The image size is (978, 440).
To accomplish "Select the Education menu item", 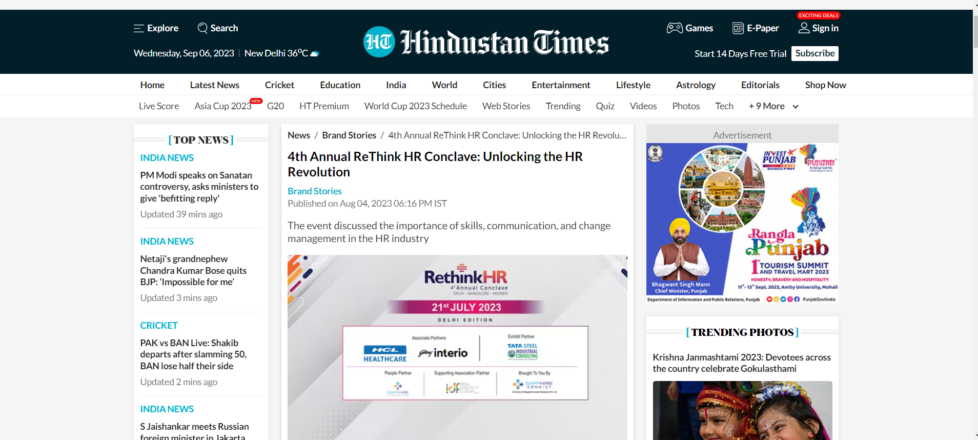I will [340, 85].
